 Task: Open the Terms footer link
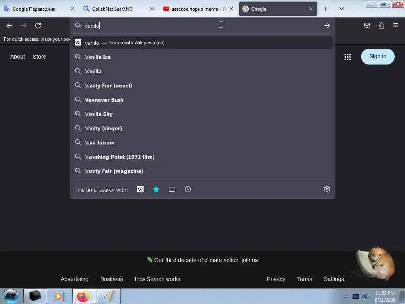pyautogui.click(x=305, y=279)
